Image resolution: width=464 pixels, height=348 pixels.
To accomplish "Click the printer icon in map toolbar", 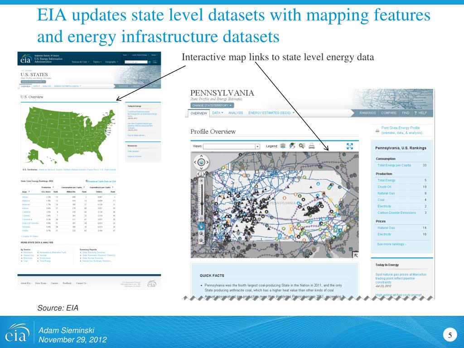I will point(312,145).
